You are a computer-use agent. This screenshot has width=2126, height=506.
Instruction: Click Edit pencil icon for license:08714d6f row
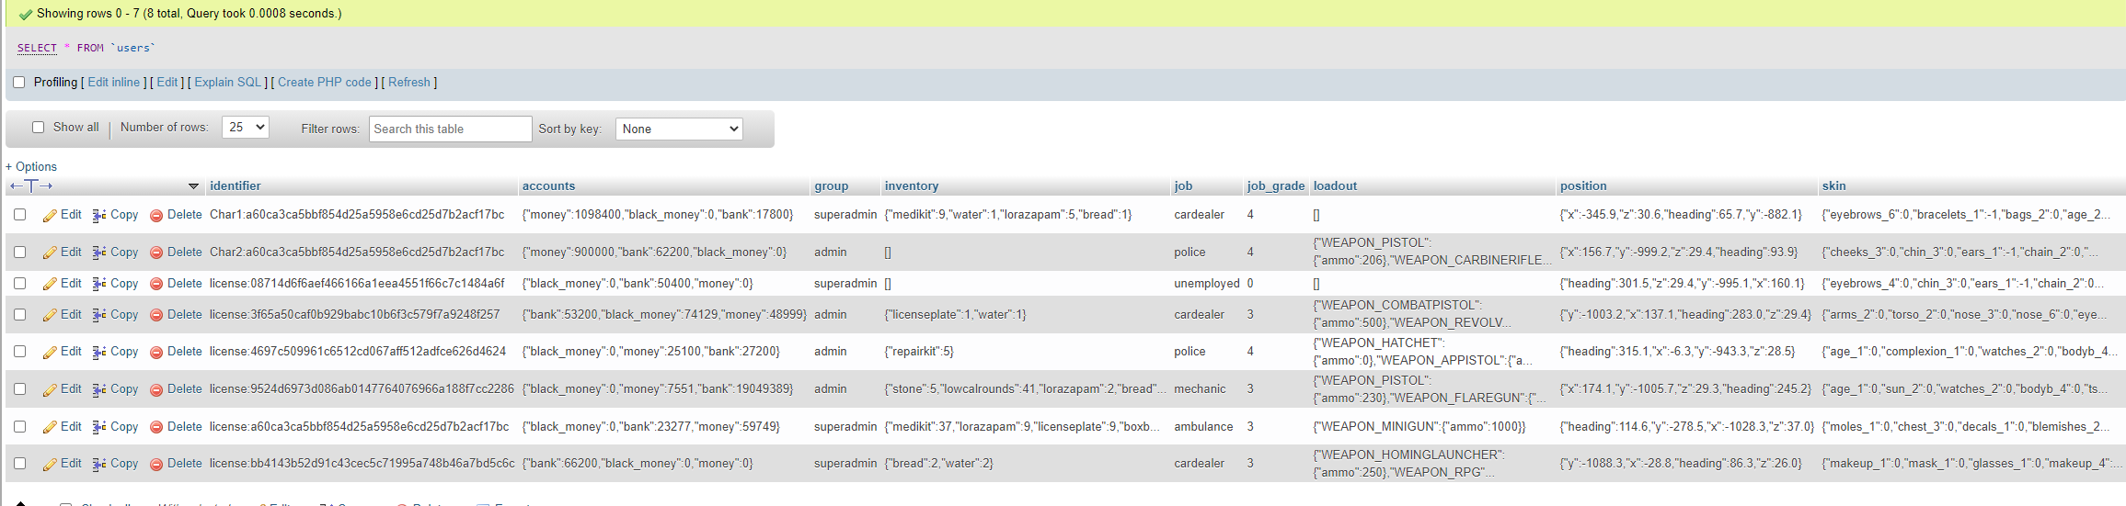(x=50, y=284)
